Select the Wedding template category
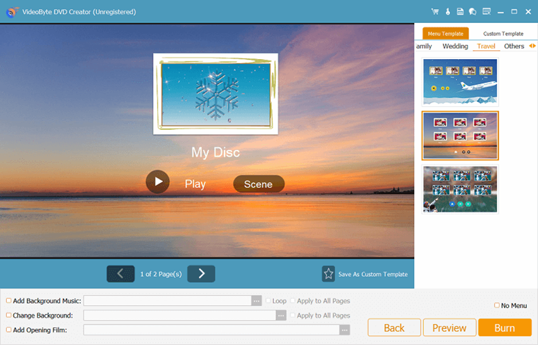 tap(455, 47)
